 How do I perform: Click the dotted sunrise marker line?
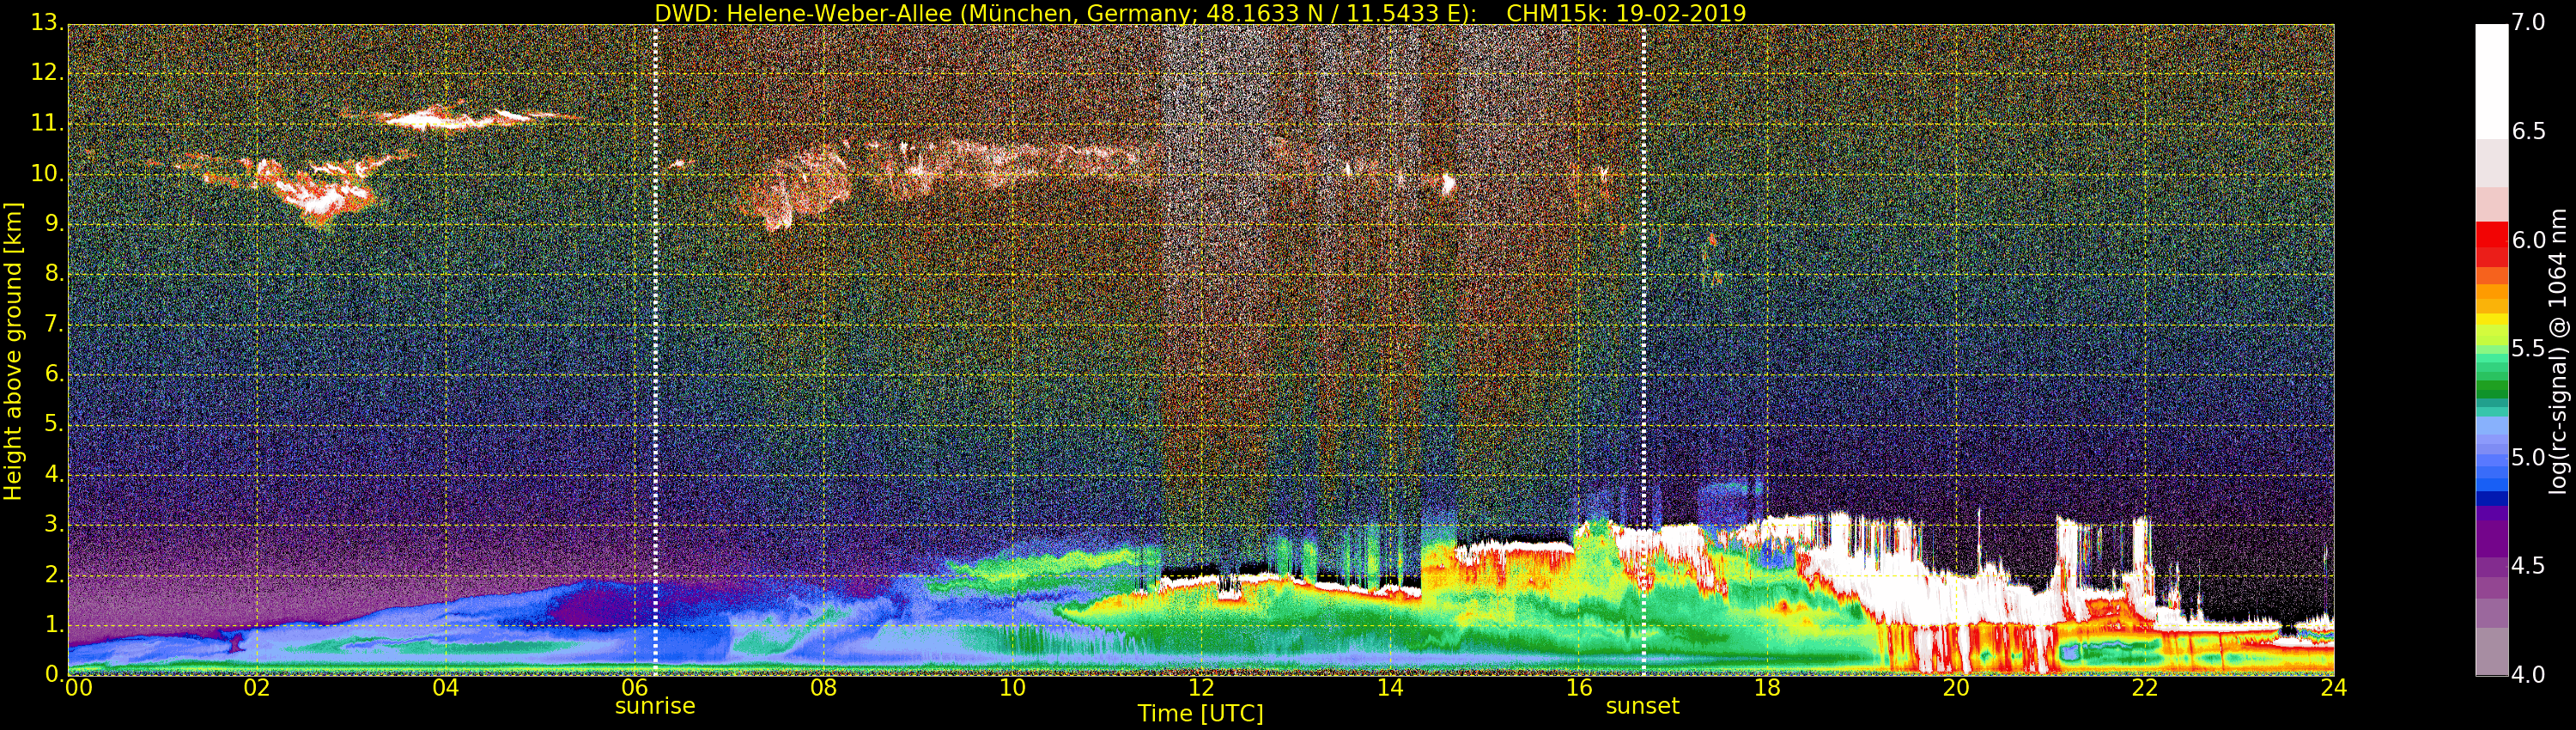[x=655, y=350]
